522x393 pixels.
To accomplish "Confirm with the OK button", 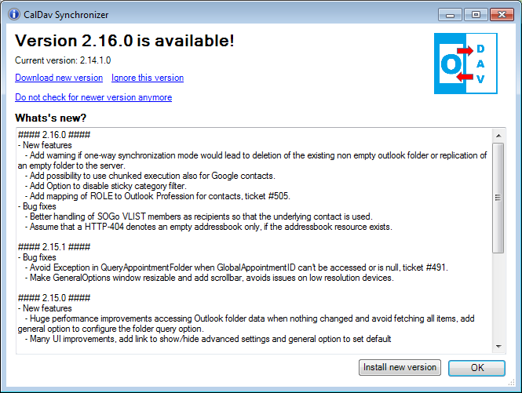I will 476,367.
